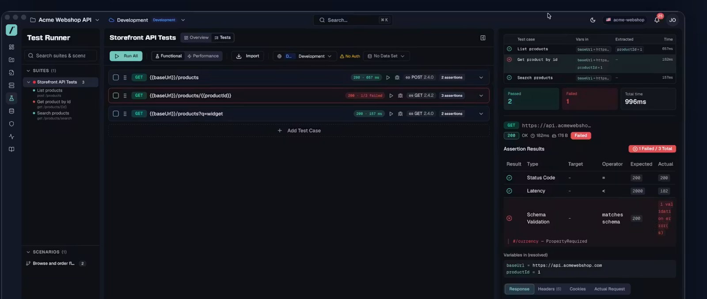Toggle the side panel layout icon
This screenshot has width=707, height=299.
click(x=483, y=38)
